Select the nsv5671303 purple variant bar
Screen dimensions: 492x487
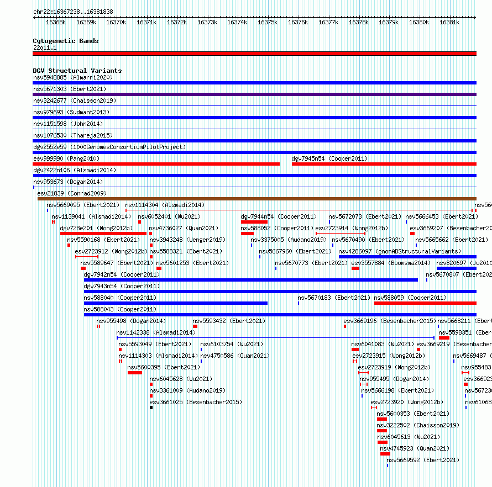[254, 94]
